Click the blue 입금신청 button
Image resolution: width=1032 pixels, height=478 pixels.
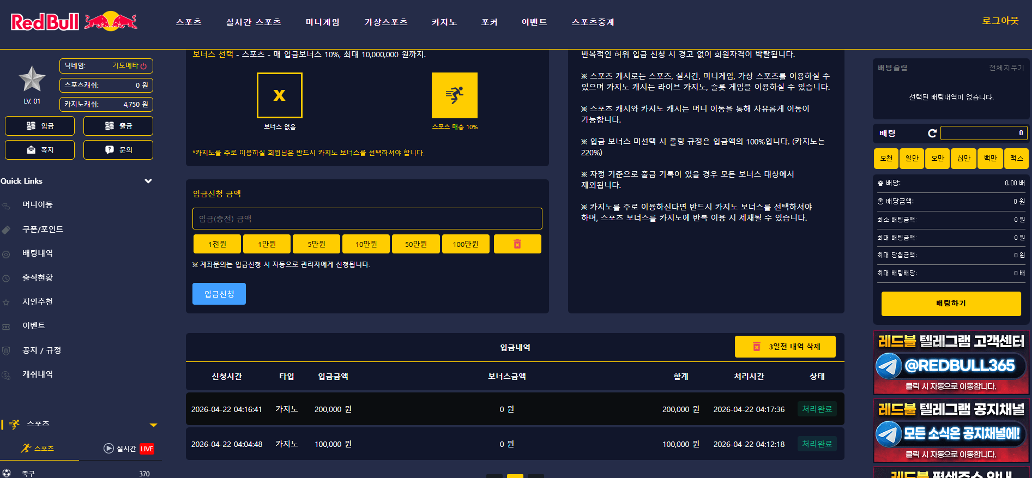(x=219, y=294)
